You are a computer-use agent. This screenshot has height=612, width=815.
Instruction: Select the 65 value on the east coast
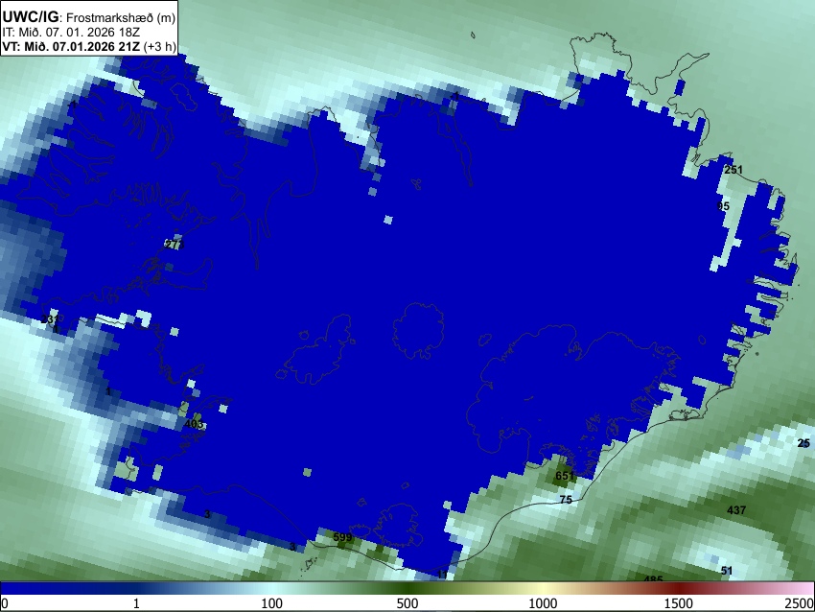point(723,206)
